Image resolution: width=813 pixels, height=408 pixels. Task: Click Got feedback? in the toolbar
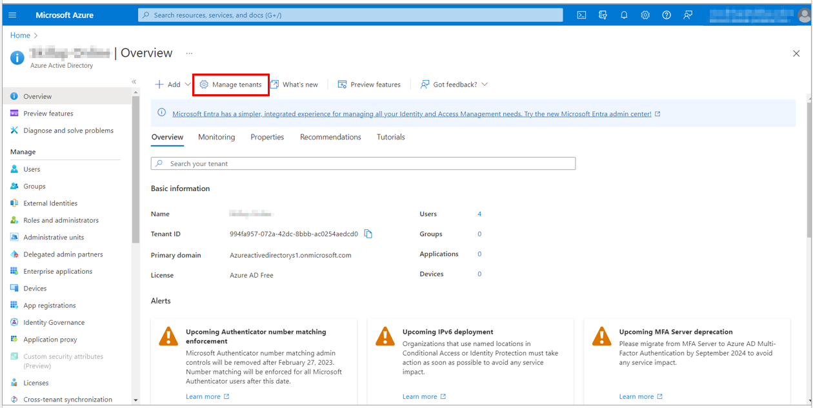coord(448,85)
